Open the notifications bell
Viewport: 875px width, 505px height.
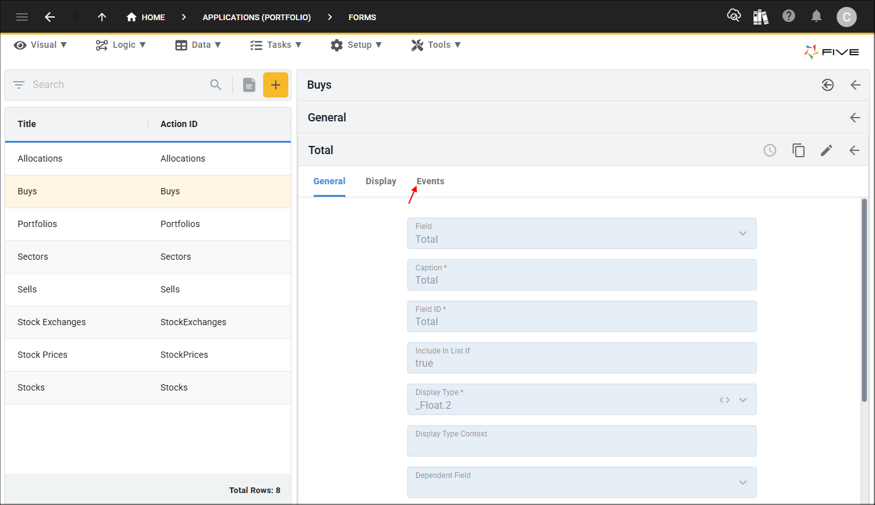click(816, 16)
